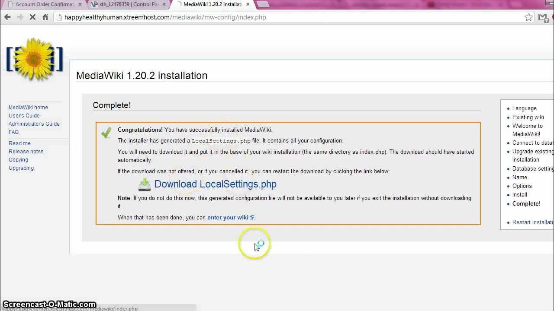The height and width of the screenshot is (311, 554).
Task: Open the FAQ sidebar link
Action: 13,132
